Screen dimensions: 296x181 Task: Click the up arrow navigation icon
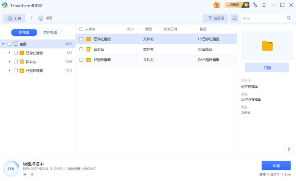click(31, 18)
